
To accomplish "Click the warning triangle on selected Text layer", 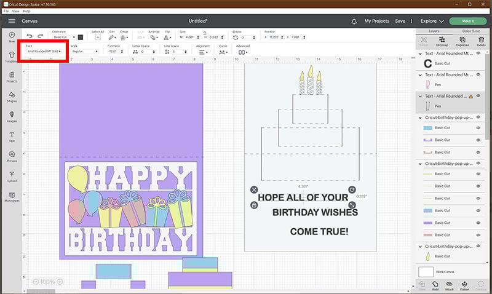I will [x=470, y=97].
